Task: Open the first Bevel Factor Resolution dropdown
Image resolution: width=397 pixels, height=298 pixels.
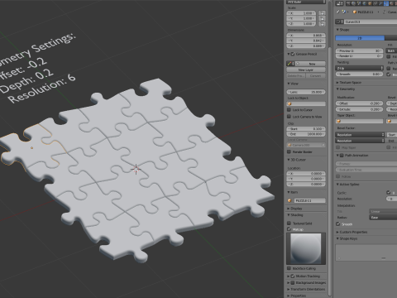Action: (360, 135)
